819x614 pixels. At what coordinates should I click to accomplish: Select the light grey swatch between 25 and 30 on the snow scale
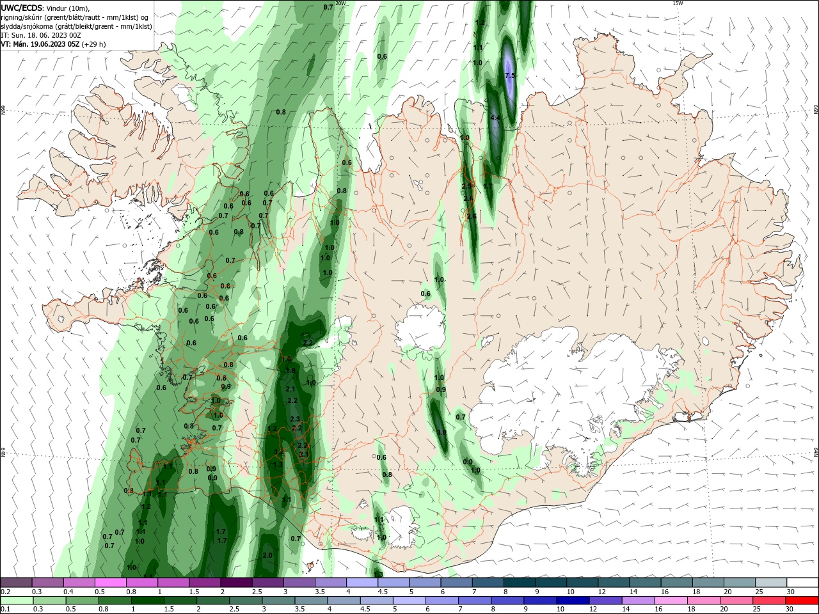point(771,583)
